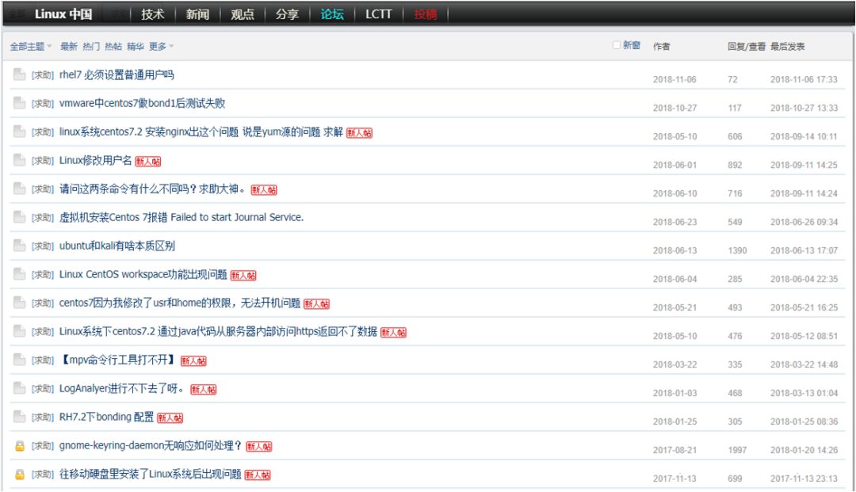Click thread icon beside vmware中centos7做bond1 post
This screenshot has width=856, height=492.
pos(19,103)
